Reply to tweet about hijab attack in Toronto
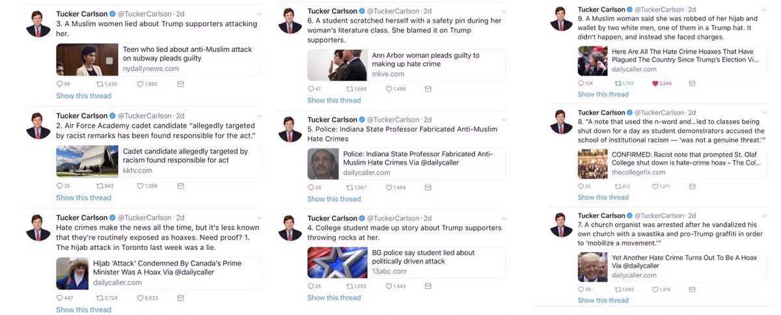 click(60, 298)
